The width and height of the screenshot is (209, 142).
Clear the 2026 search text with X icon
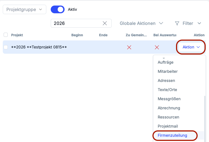click(105, 24)
